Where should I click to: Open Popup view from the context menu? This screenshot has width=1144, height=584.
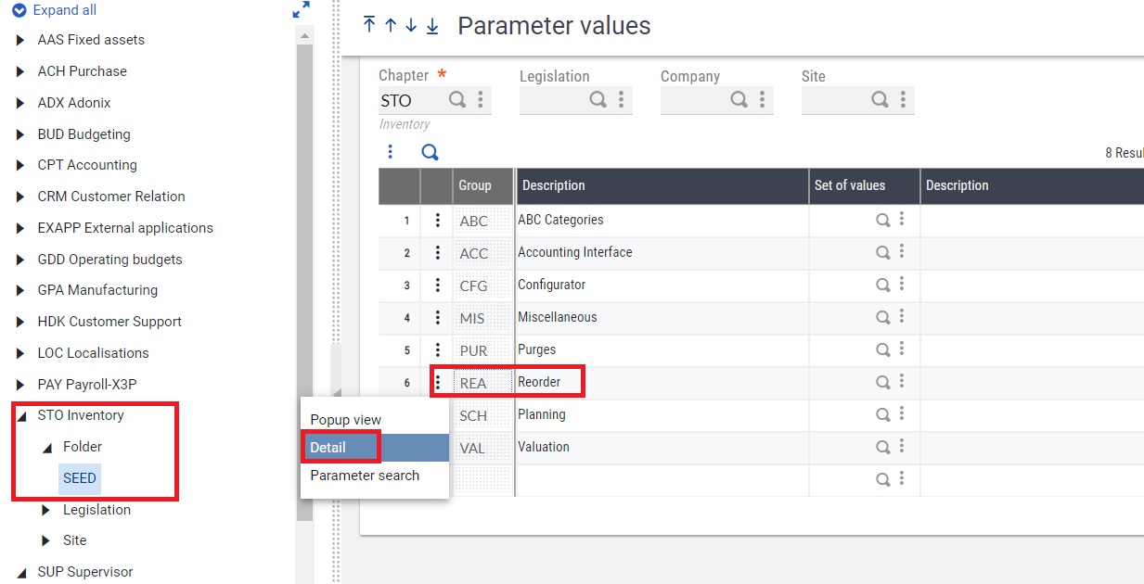pos(345,419)
